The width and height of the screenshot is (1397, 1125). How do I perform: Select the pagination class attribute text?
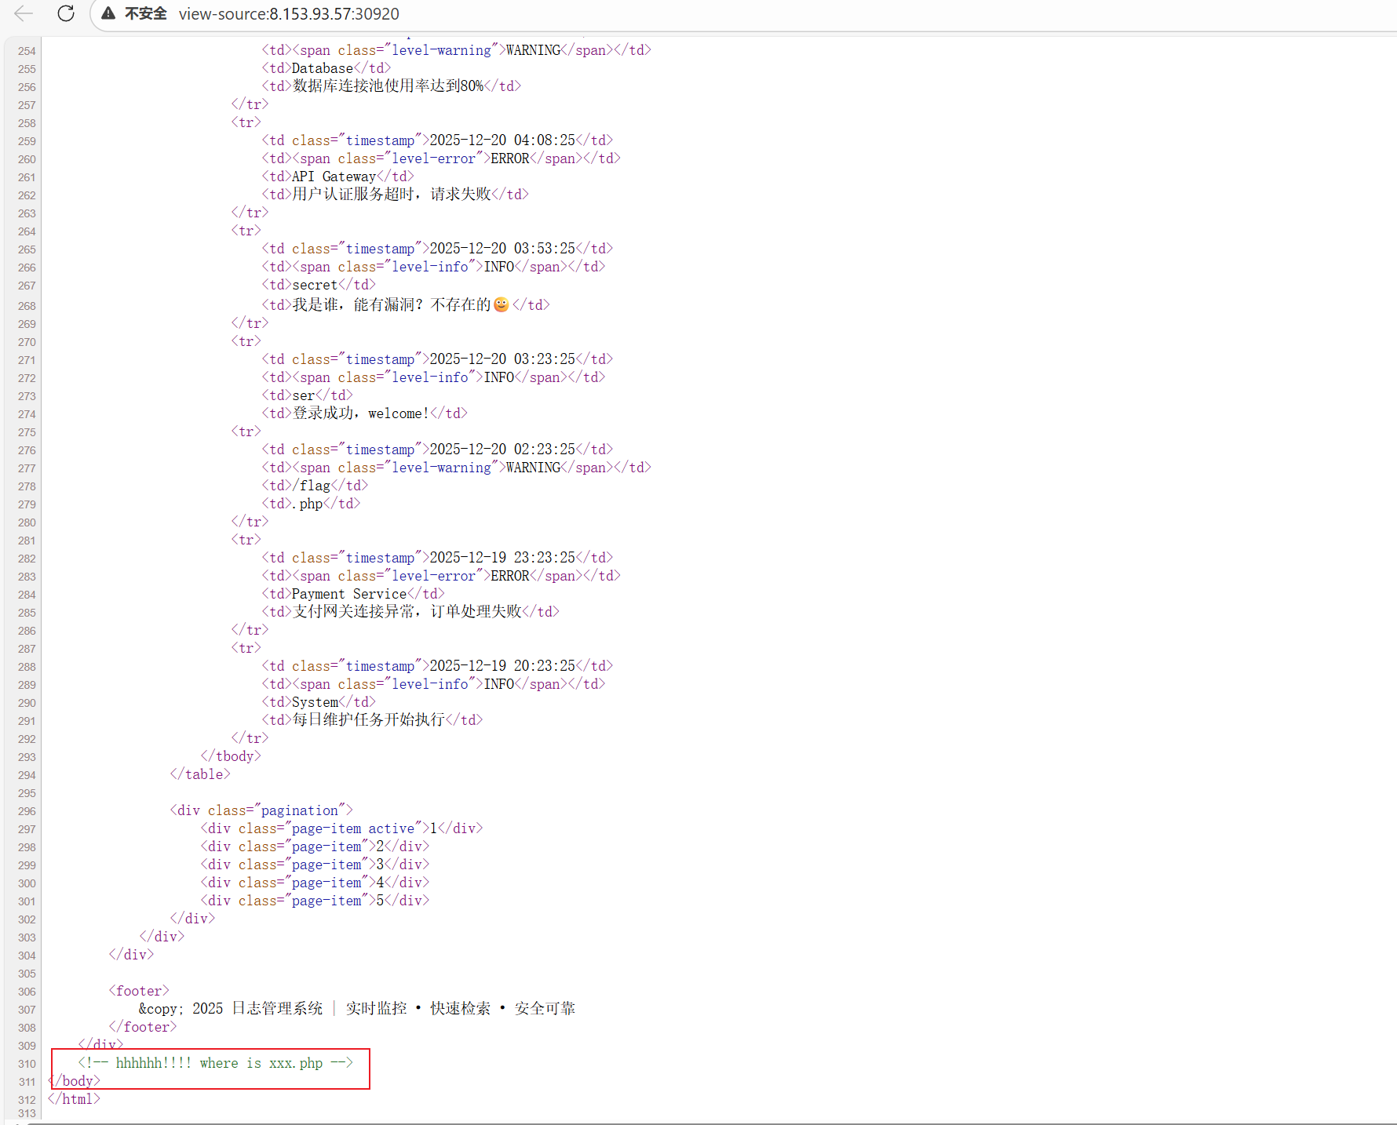[301, 810]
